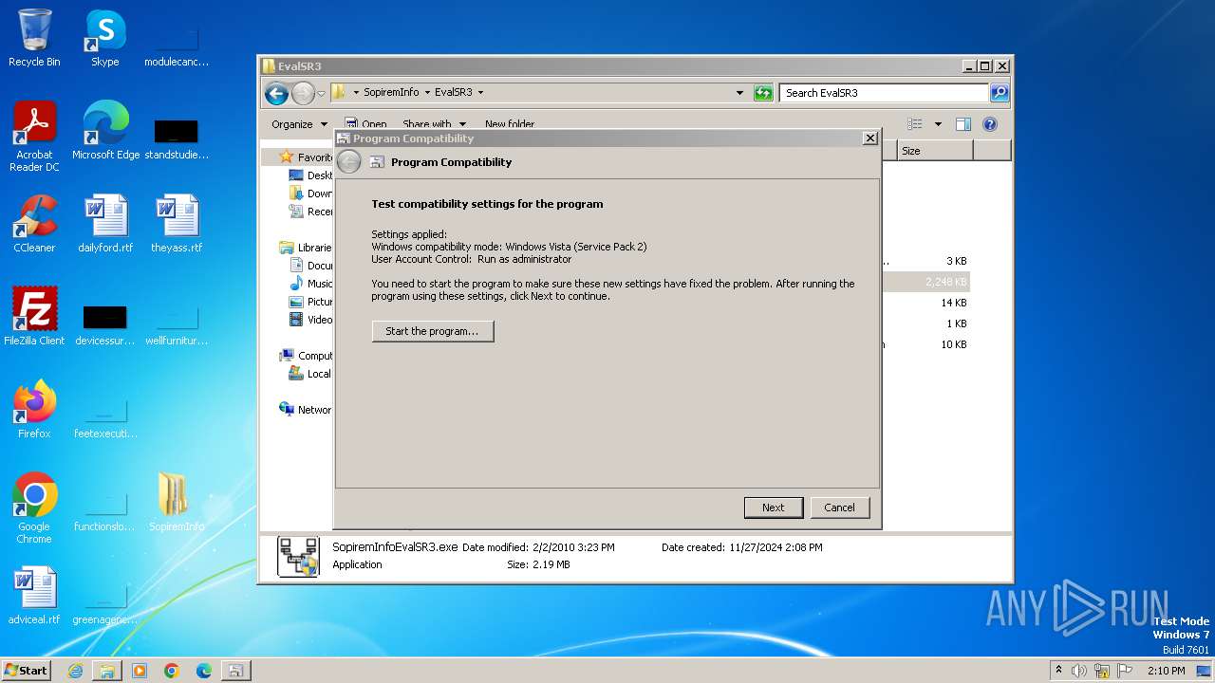Open Explorer help question-mark icon

(x=990, y=124)
